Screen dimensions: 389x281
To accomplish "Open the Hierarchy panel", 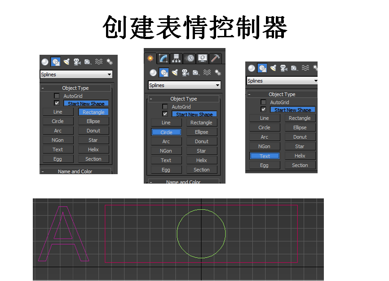I will click(x=175, y=58).
